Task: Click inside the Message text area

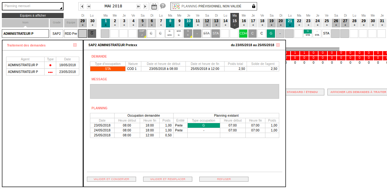Action: tap(185, 91)
